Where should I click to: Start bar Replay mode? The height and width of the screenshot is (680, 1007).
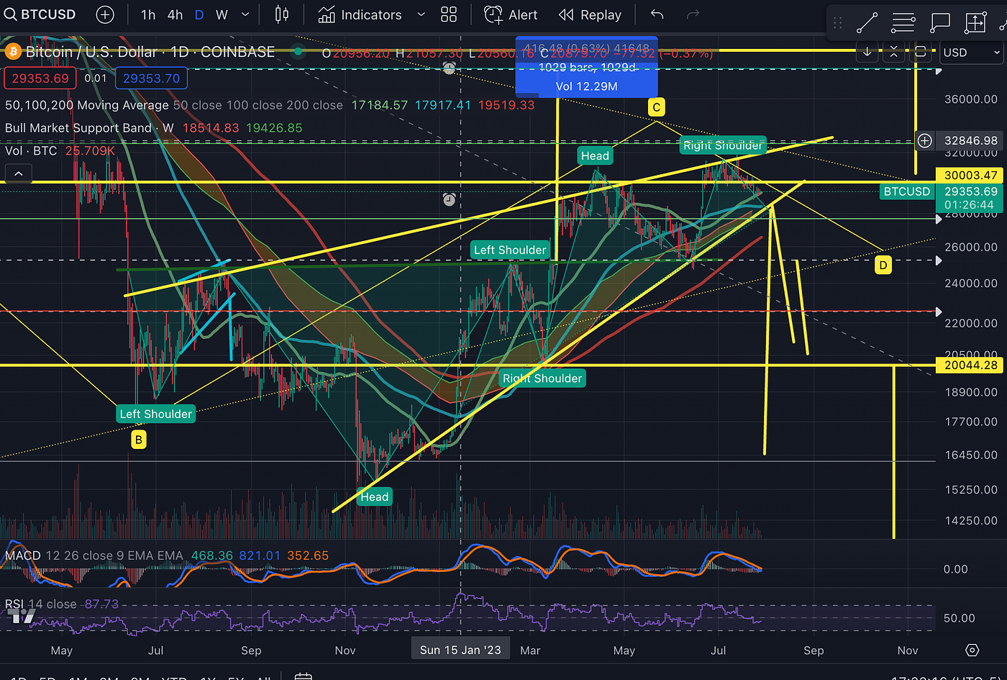coord(590,14)
